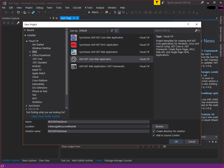This screenshot has width=224, height=168.
Task: Select the Cross-Platform category
Action: 40,81
